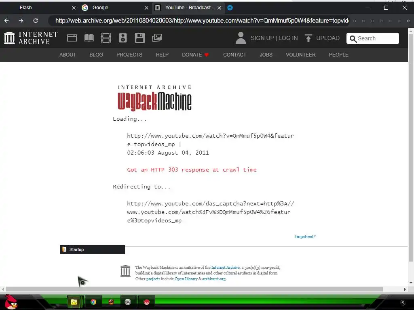
Task: Click the 02:06:03 August 04, 2011 timestamp
Action: [168, 153]
